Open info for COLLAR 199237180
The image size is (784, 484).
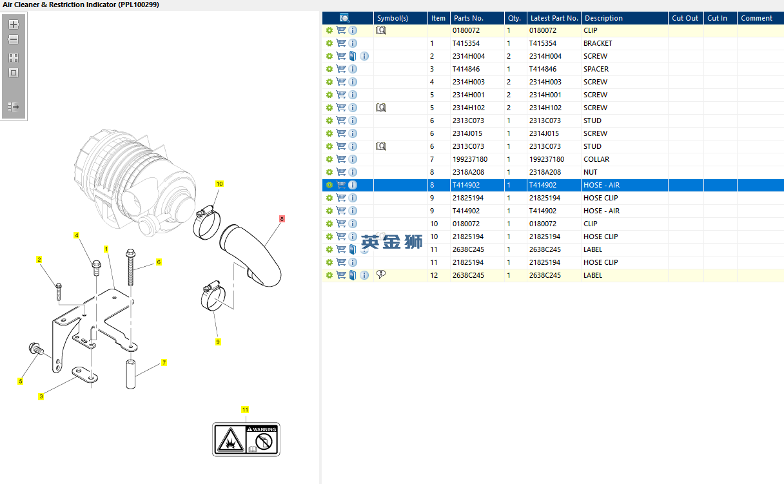click(x=353, y=159)
